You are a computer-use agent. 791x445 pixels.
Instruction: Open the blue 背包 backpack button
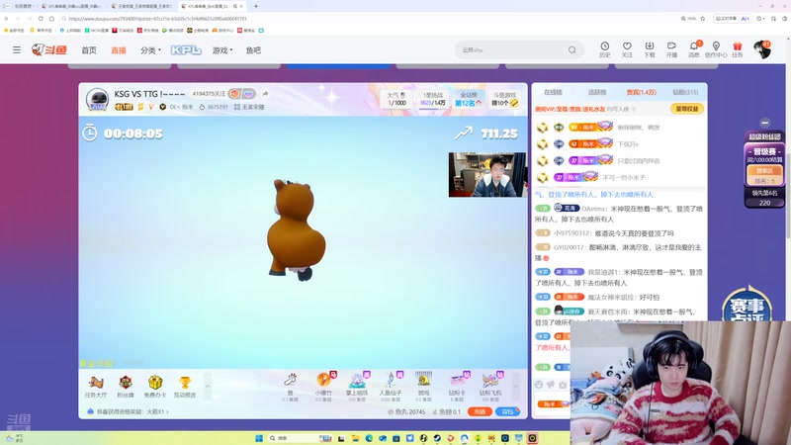[x=507, y=411]
